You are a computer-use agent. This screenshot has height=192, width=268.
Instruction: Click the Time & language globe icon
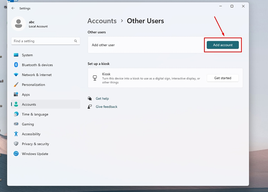point(16,114)
